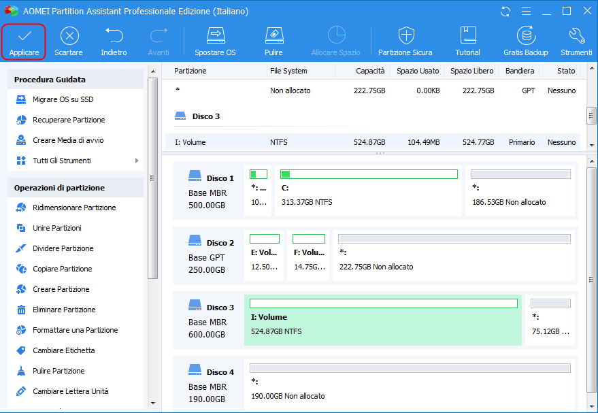The width and height of the screenshot is (598, 413).
Task: Launch the Pulire disk wipe tool
Action: pyautogui.click(x=273, y=36)
